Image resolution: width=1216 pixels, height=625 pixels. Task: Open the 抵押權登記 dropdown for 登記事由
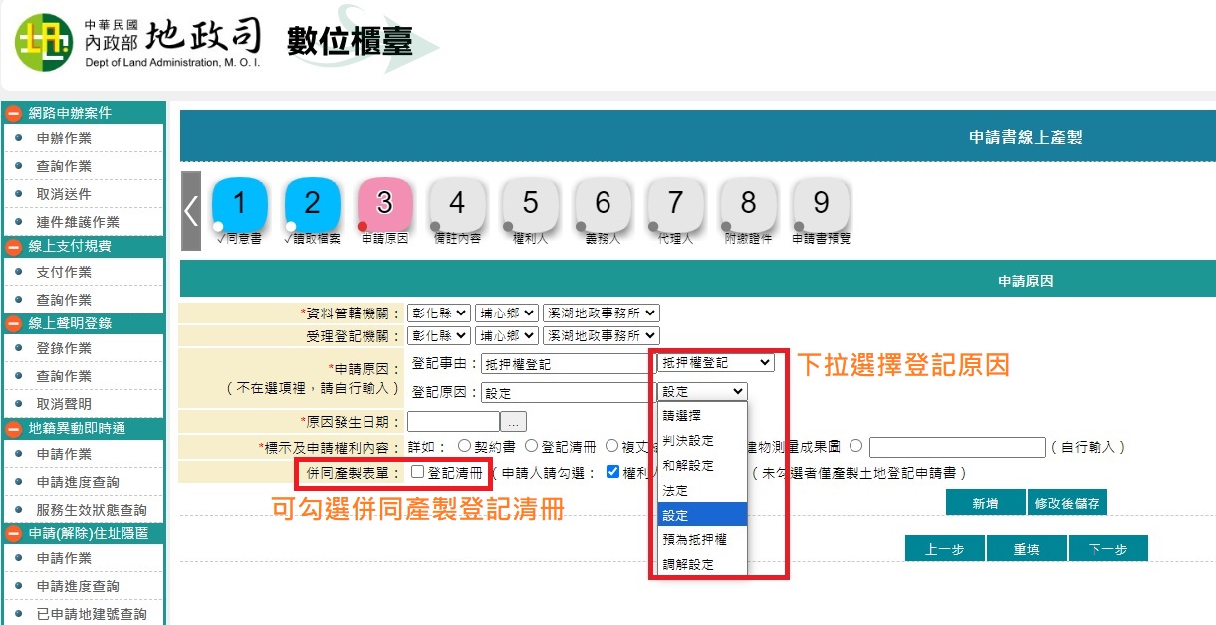coord(715,364)
